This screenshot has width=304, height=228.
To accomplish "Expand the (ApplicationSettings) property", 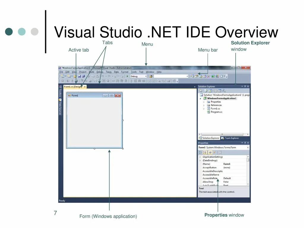I will [x=200, y=157].
